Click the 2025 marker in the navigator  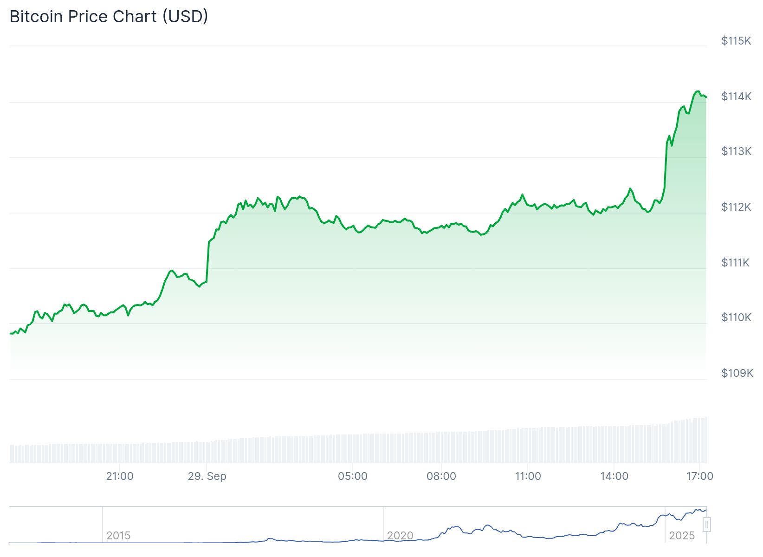tap(682, 536)
